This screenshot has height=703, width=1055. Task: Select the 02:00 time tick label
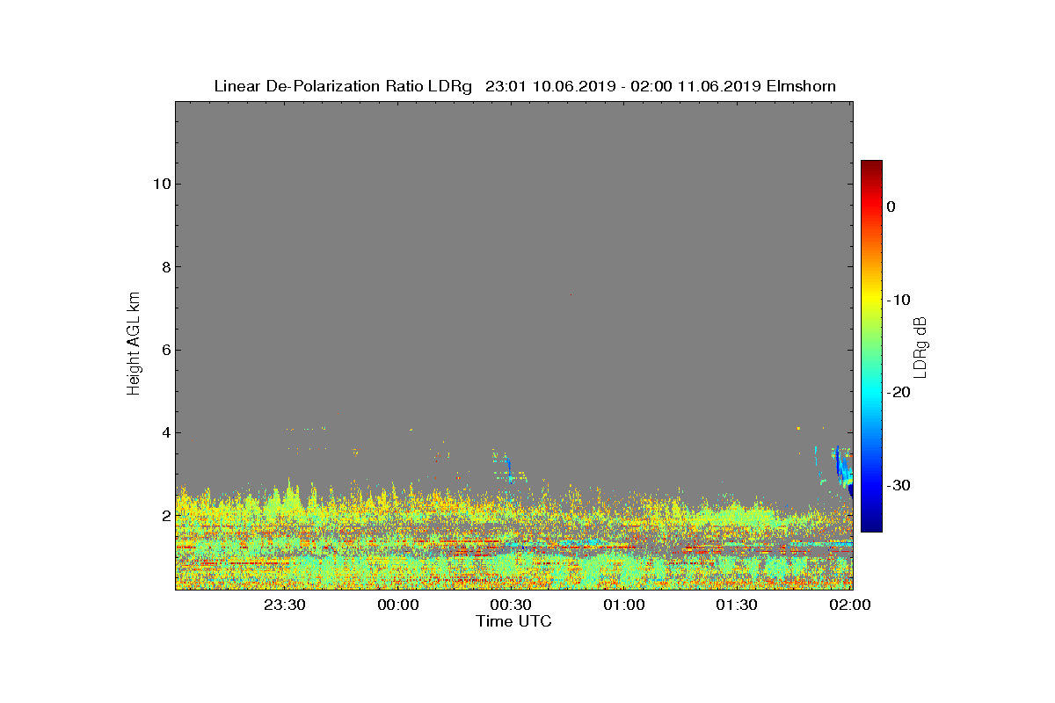click(x=850, y=605)
